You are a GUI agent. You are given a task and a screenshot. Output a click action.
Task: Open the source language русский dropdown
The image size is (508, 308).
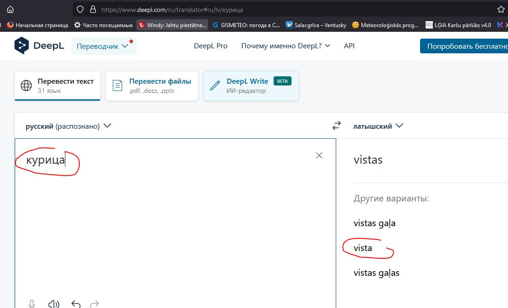pyautogui.click(x=68, y=126)
